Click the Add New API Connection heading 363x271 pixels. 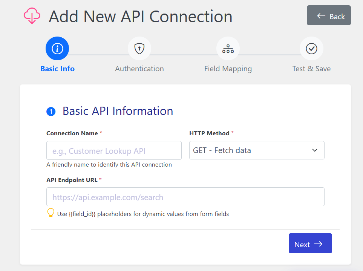tap(141, 17)
